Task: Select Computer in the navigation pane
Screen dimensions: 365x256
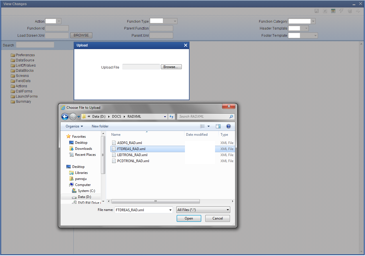Action: click(x=83, y=185)
